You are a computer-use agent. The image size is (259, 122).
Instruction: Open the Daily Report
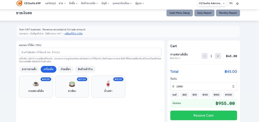pyautogui.click(x=204, y=13)
